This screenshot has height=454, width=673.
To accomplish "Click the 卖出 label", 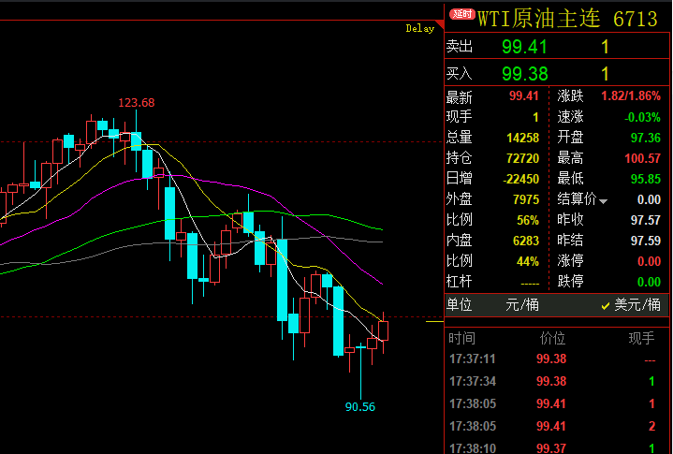I will 460,47.
